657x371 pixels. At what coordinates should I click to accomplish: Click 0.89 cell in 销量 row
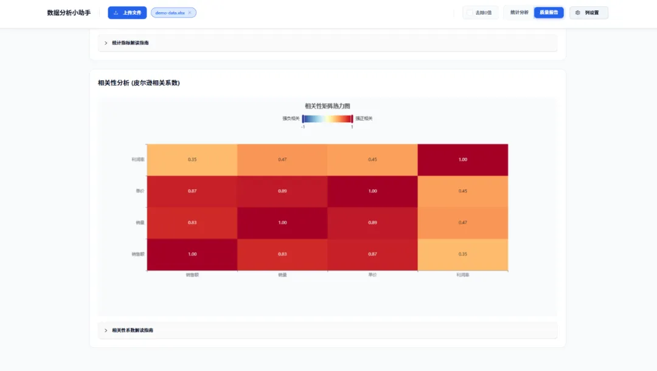(372, 223)
